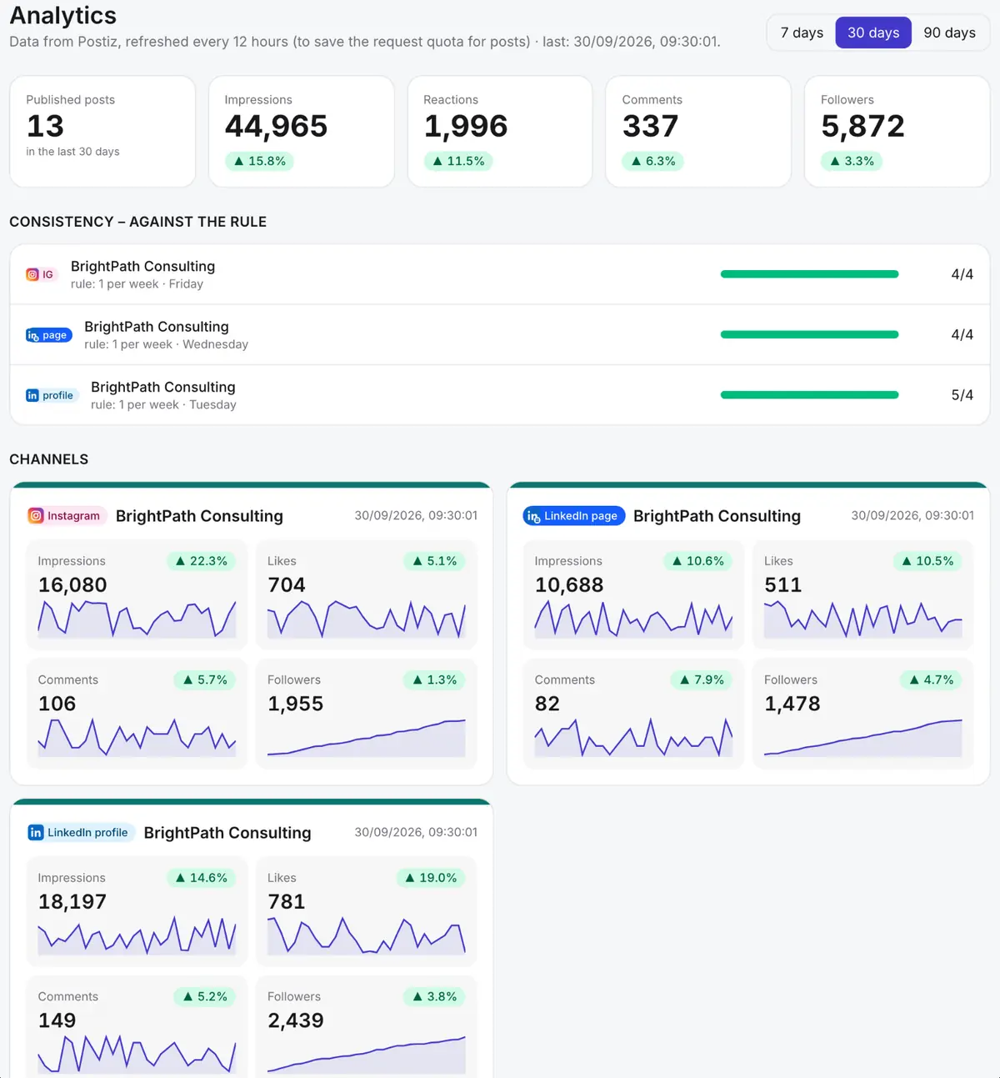1000x1078 pixels.
Task: Switch to the 90 days range
Action: pos(949,33)
